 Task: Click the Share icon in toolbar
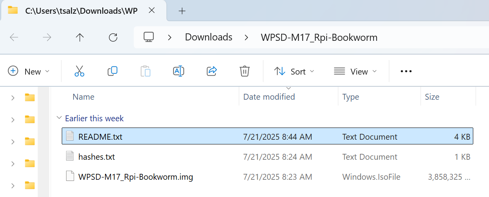212,71
